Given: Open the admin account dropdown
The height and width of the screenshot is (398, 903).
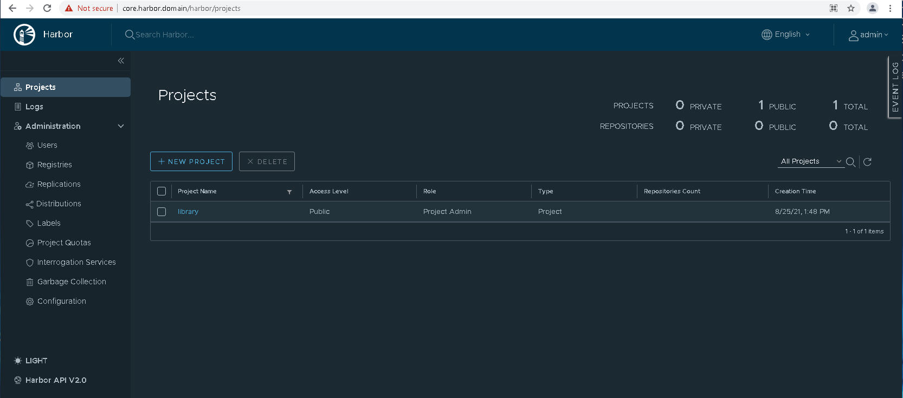Looking at the screenshot, I should [x=868, y=35].
